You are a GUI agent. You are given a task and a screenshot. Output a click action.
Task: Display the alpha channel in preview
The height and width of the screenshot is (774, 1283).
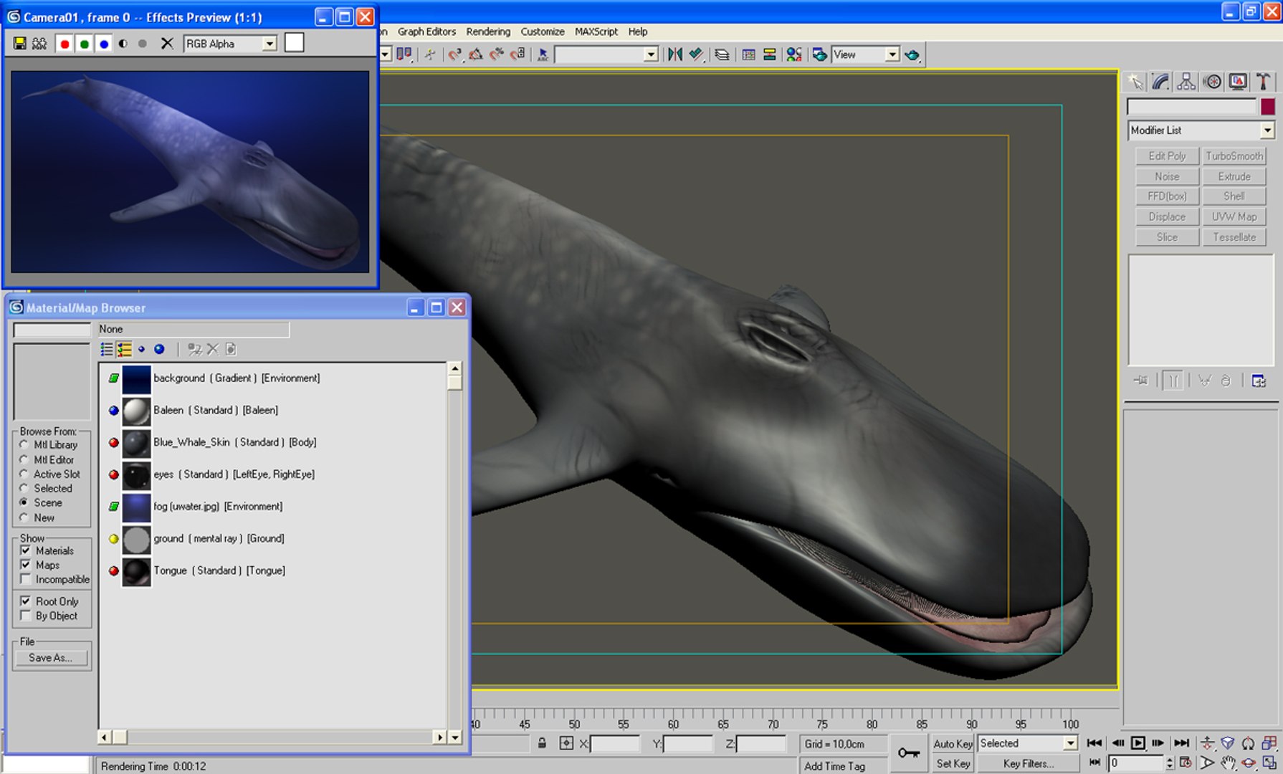[x=123, y=44]
